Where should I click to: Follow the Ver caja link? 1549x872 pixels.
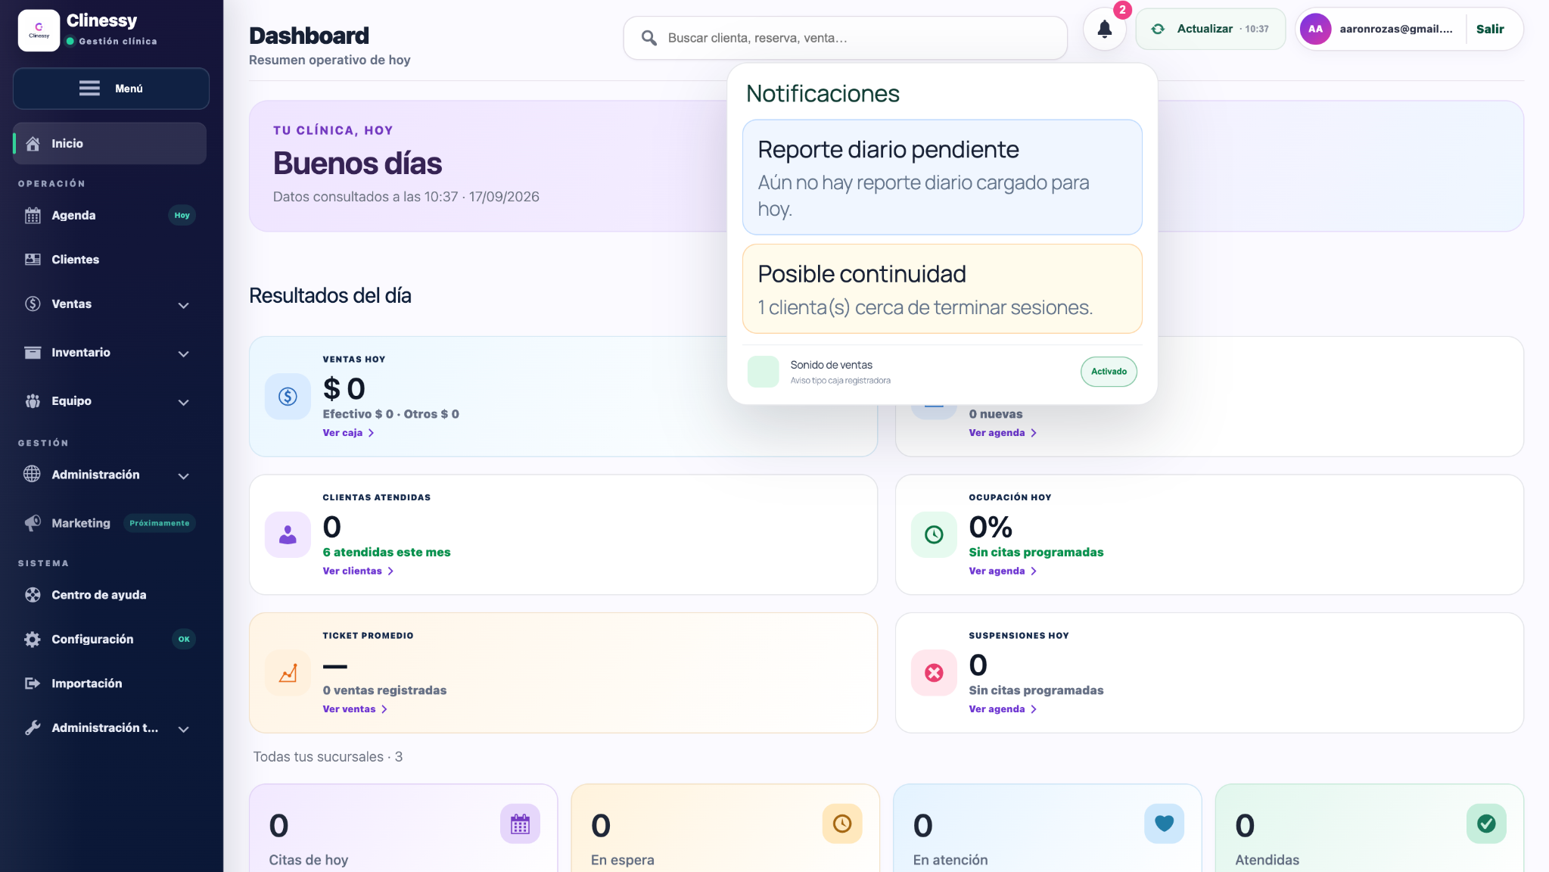(348, 433)
